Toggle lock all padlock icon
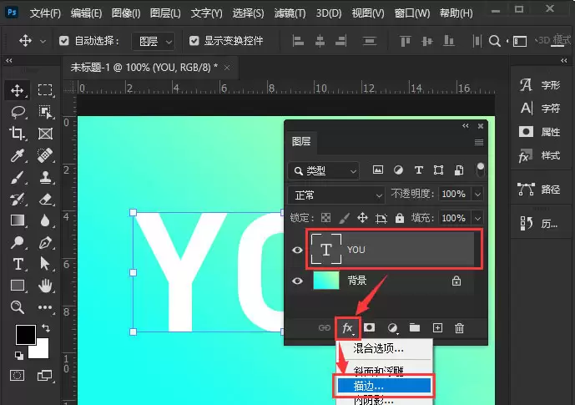This screenshot has height=405, width=575. coord(400,218)
